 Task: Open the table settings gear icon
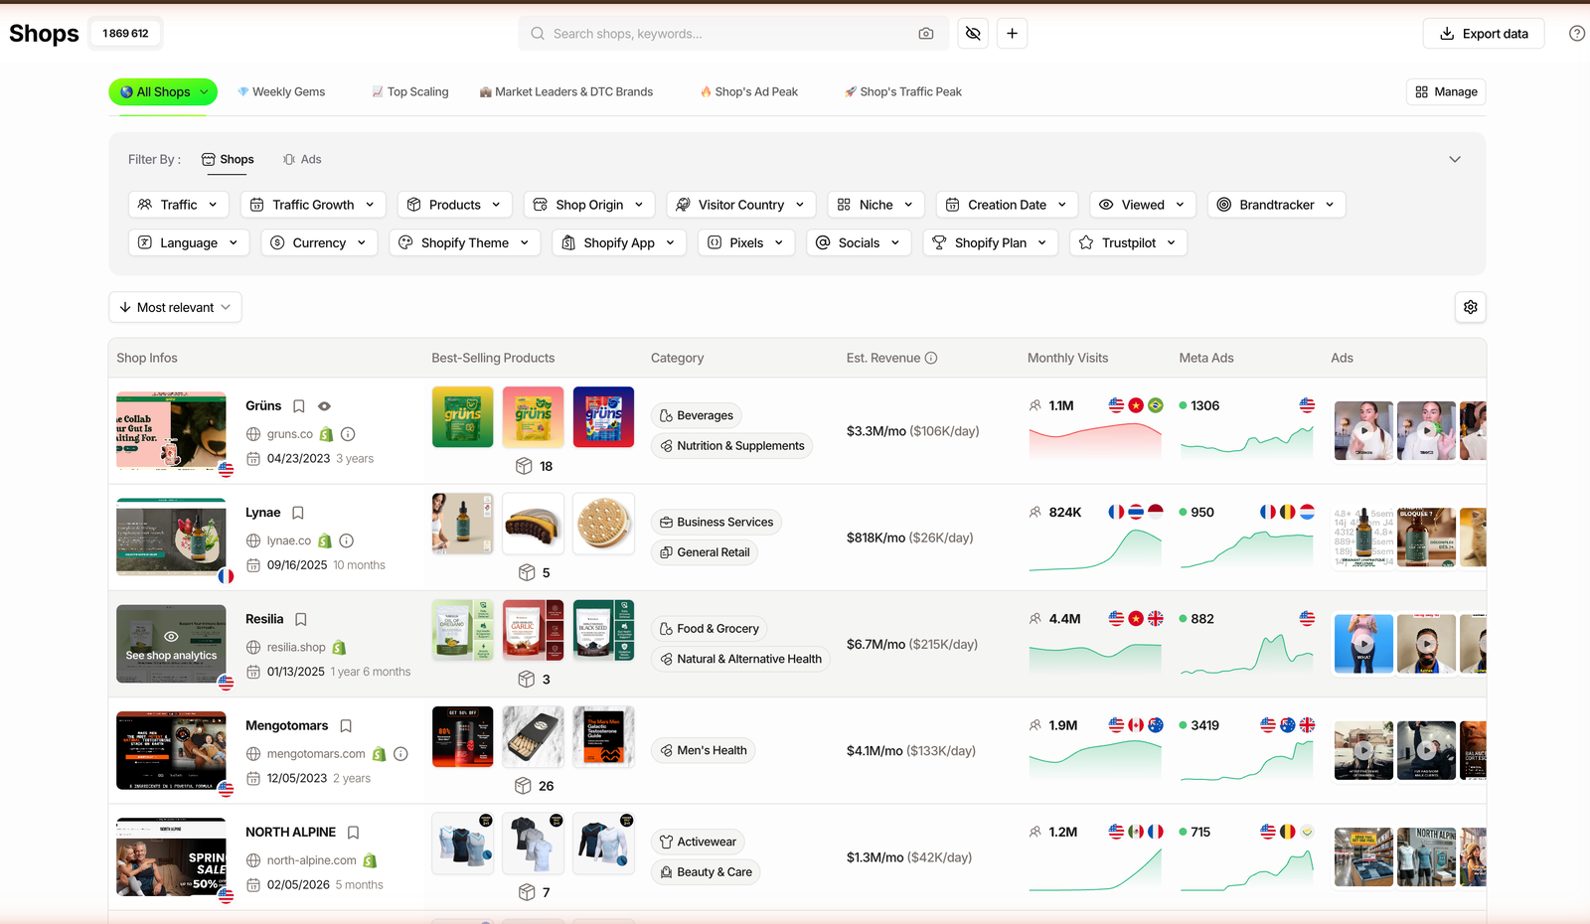1471,307
